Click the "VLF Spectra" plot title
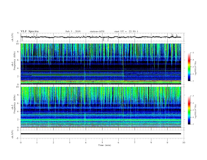This screenshot has width=207, height=160. [30, 31]
